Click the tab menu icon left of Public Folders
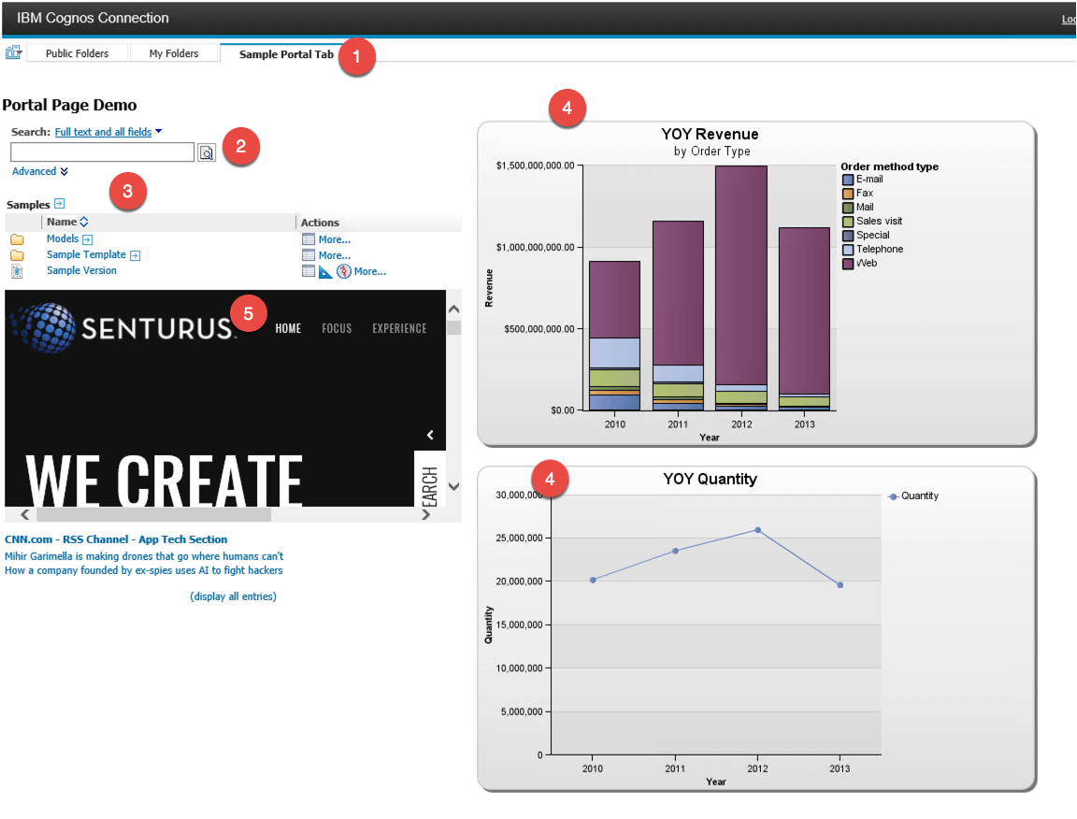Image resolution: width=1077 pixels, height=819 pixels. click(x=13, y=52)
